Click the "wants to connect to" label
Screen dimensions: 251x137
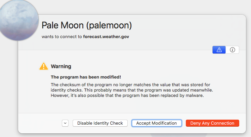[x=62, y=36]
